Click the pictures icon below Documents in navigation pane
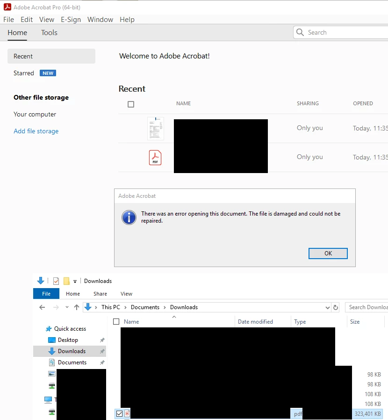Image resolution: width=388 pixels, height=420 pixels. (x=52, y=374)
